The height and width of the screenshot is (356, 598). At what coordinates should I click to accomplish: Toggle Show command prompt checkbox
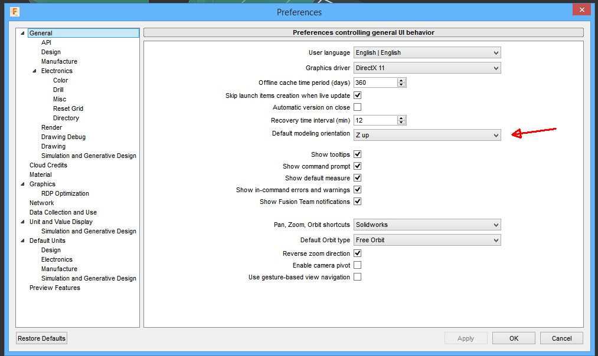[357, 166]
